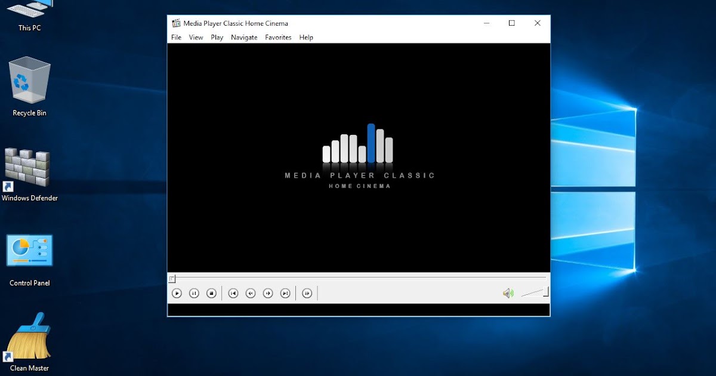The height and width of the screenshot is (376, 716).
Task: Click the "Control Panel" label text
Action: pyautogui.click(x=30, y=283)
